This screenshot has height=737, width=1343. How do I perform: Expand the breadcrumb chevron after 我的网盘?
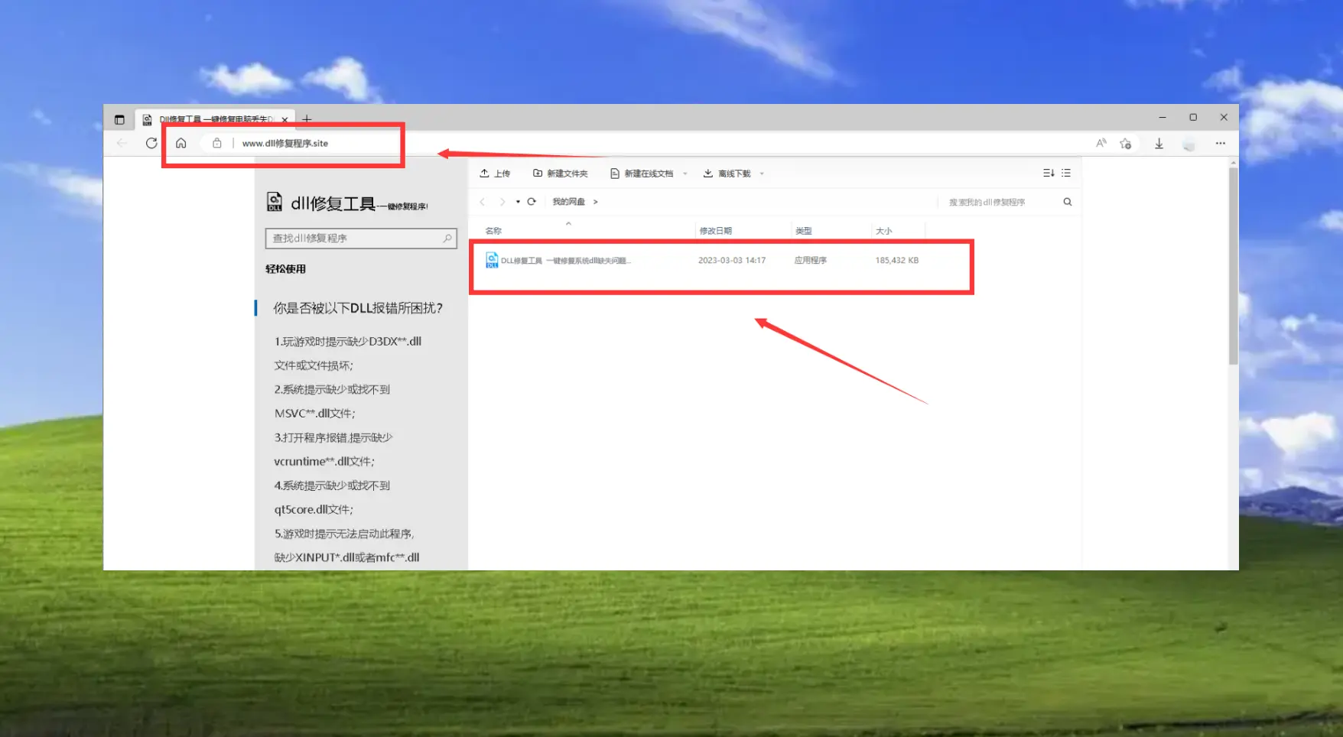click(x=595, y=202)
